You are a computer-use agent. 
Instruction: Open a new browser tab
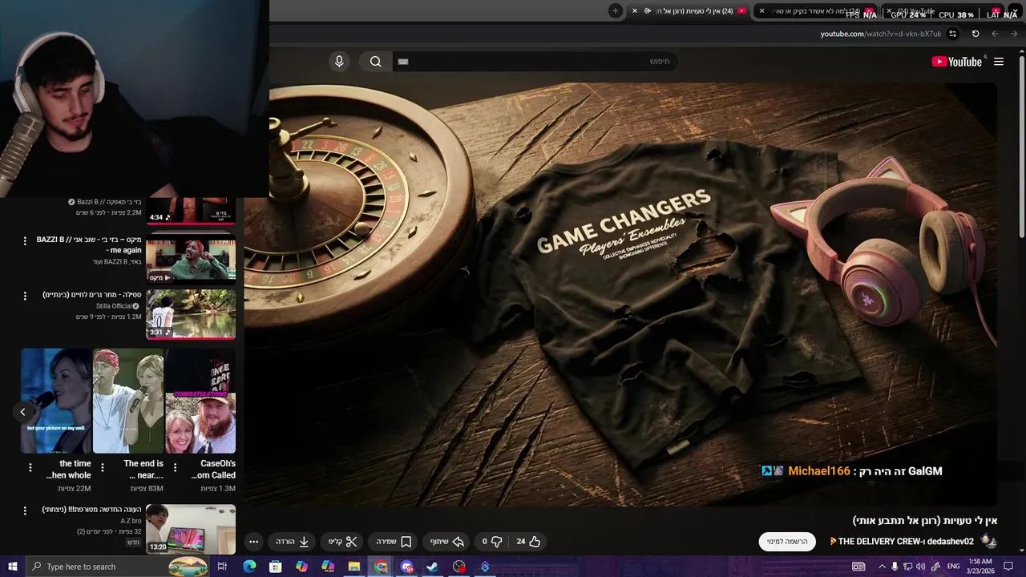click(615, 11)
